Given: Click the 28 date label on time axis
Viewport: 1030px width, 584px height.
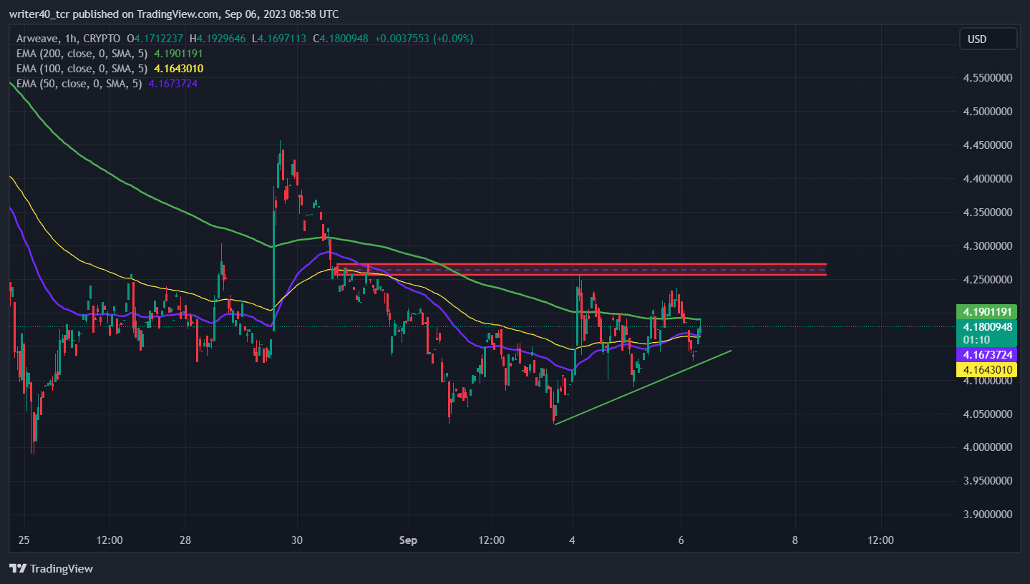Looking at the screenshot, I should [185, 540].
